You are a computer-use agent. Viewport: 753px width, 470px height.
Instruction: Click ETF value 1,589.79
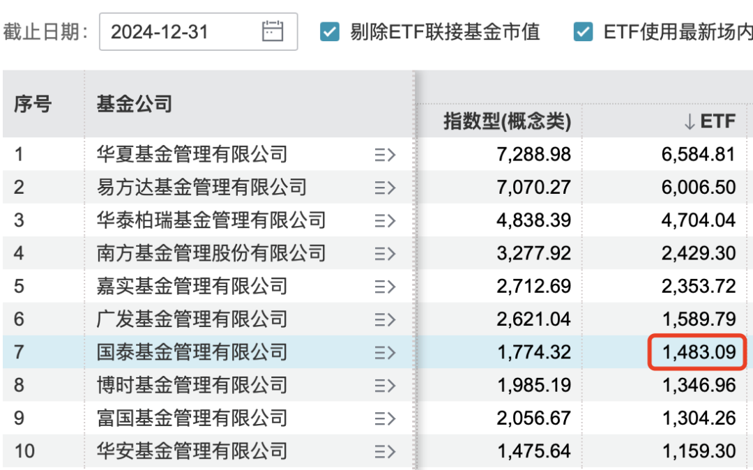698,319
